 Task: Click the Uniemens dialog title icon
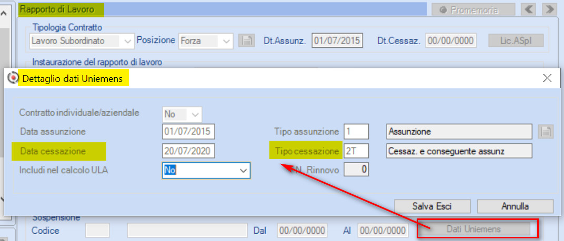click(x=13, y=78)
